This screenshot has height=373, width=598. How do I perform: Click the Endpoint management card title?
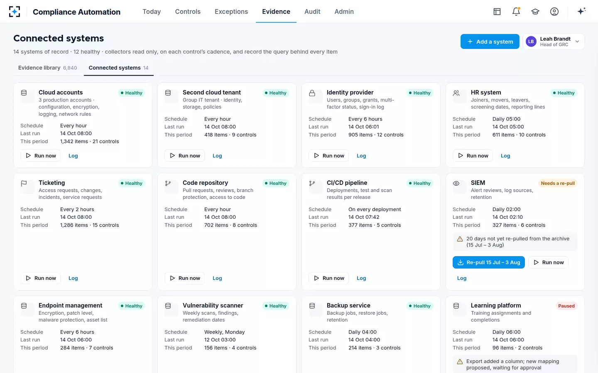71,305
